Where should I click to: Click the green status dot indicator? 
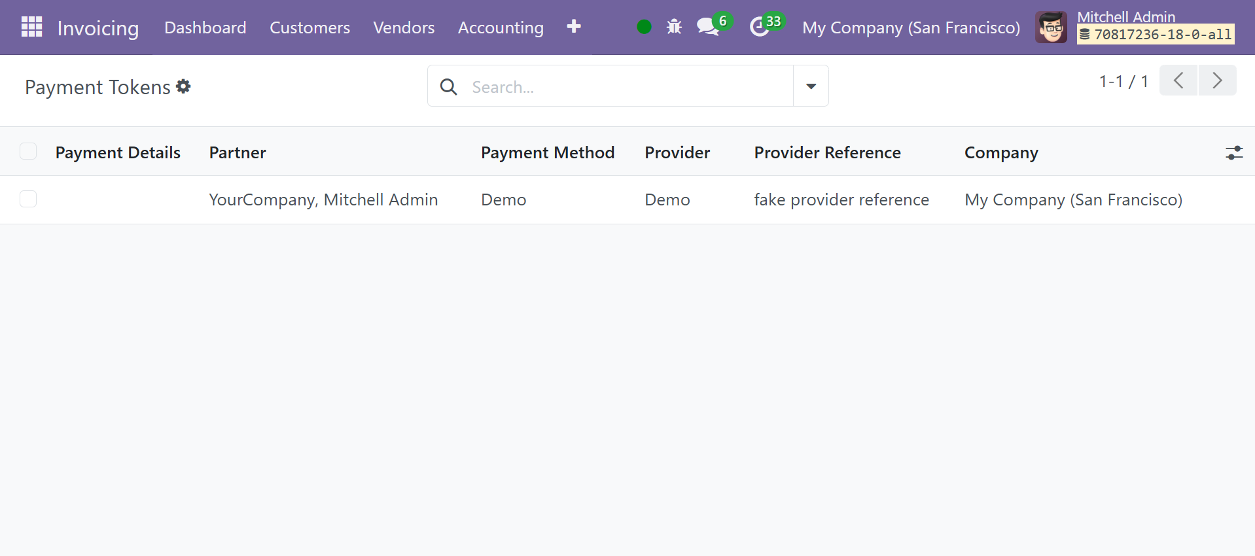point(644,27)
